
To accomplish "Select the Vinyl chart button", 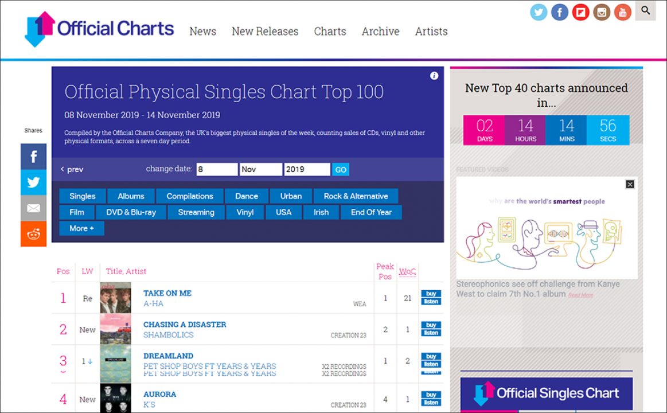I will pos(245,212).
